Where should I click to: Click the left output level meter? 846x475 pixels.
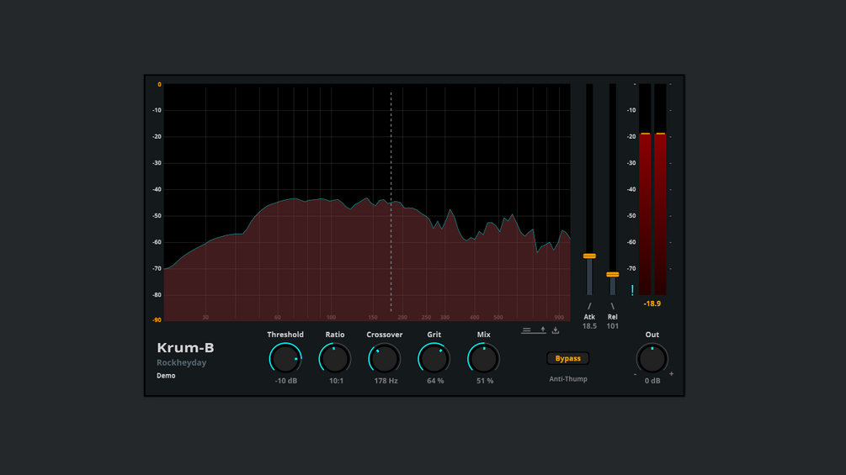pos(645,189)
